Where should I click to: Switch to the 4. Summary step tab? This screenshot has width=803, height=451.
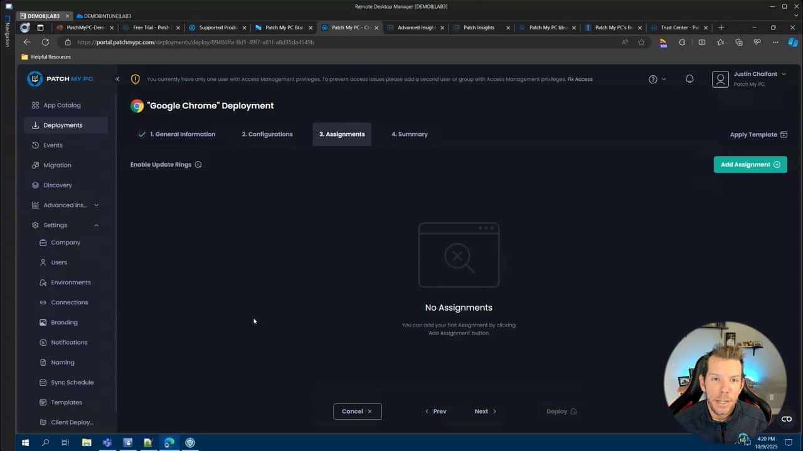[409, 134]
